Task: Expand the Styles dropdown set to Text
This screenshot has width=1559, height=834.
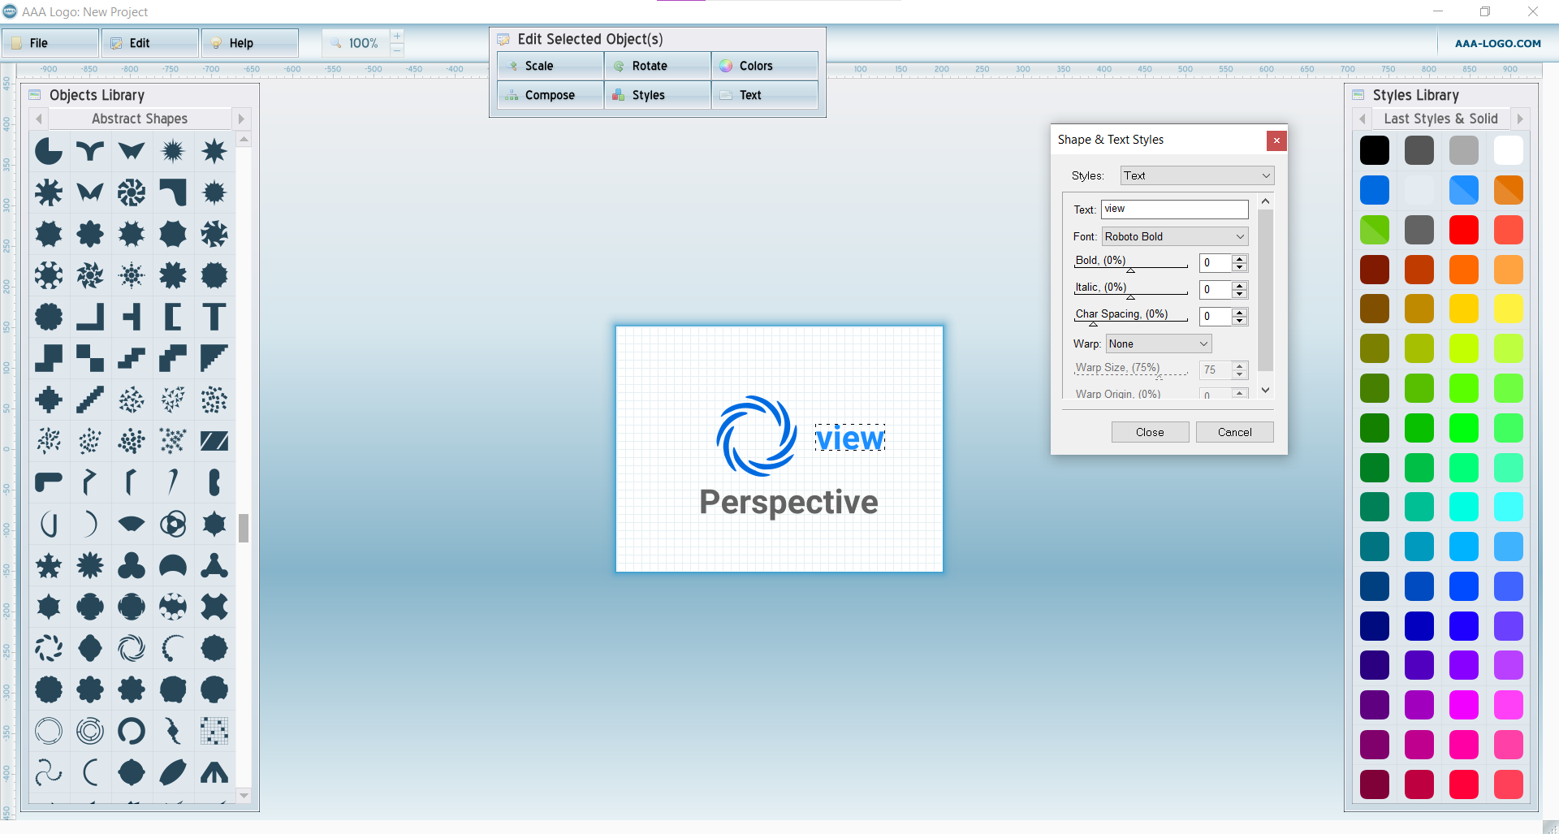Action: [1197, 175]
